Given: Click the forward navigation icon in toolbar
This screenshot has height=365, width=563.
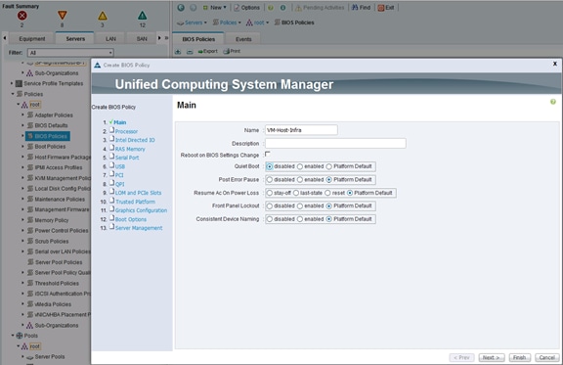Looking at the screenshot, I should (x=193, y=7).
